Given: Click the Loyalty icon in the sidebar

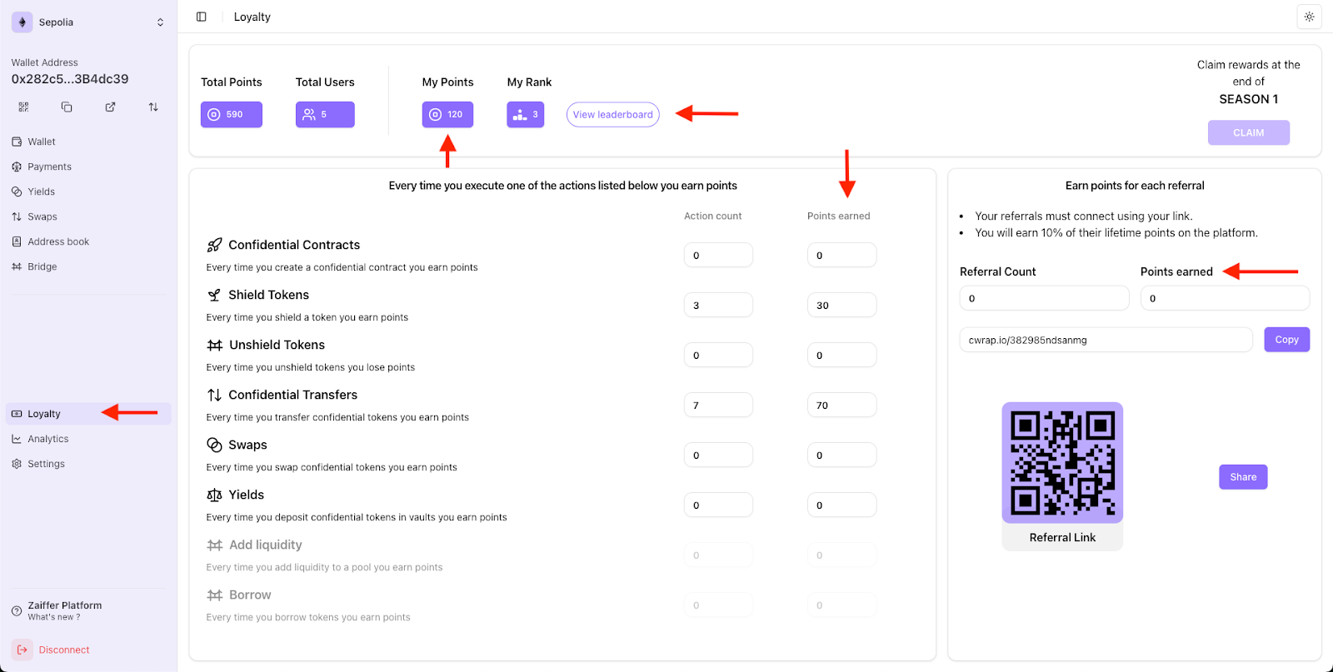Looking at the screenshot, I should point(17,414).
